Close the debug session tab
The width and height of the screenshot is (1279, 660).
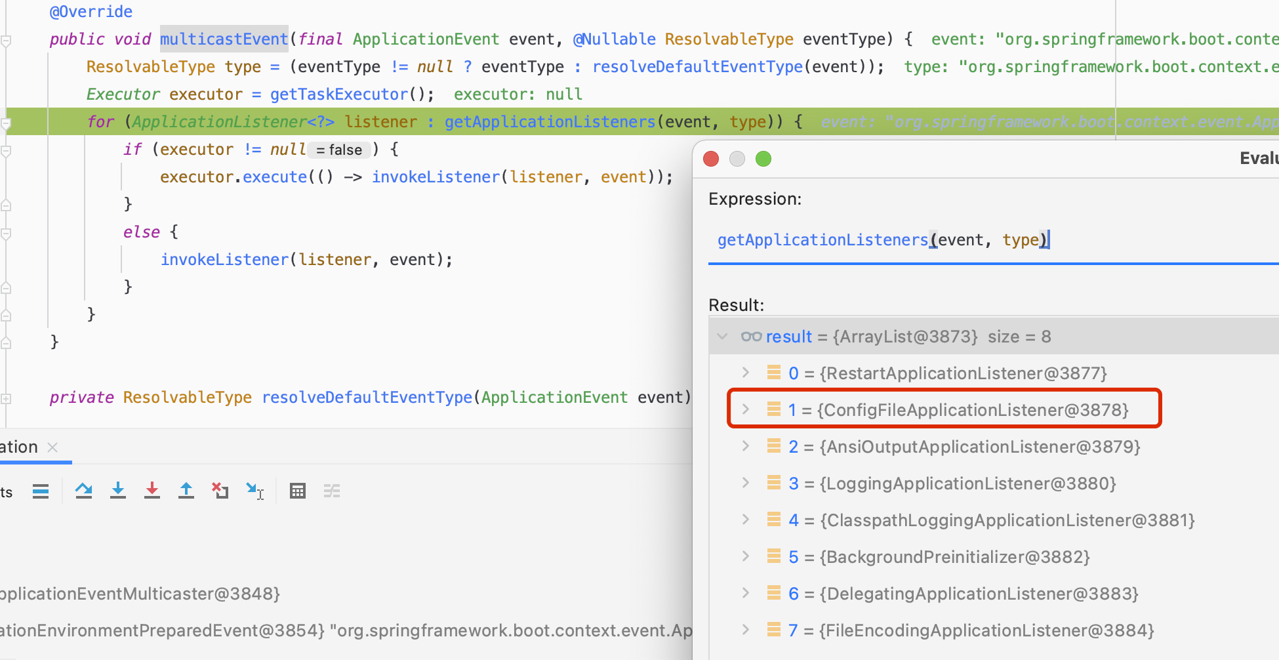tap(53, 447)
